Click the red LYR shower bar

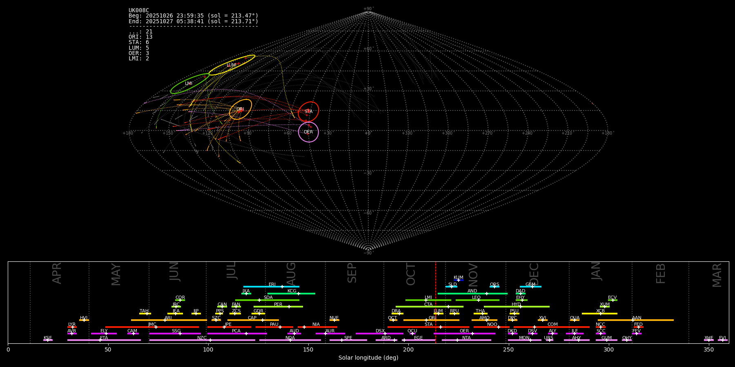pyautogui.click(x=72, y=327)
